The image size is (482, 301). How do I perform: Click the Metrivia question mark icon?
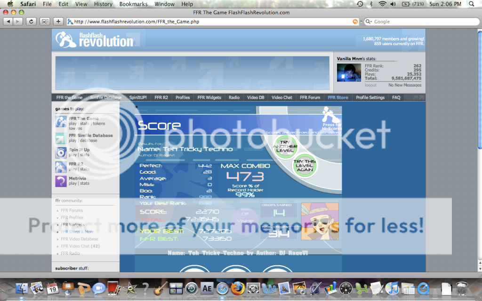click(x=61, y=181)
